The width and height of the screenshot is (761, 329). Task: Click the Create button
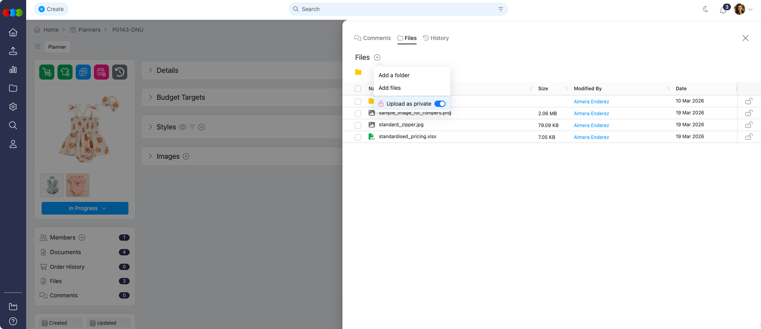point(51,9)
